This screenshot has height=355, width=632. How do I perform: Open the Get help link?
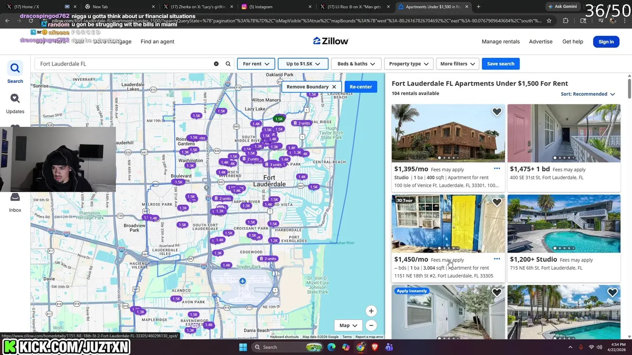tap(573, 41)
